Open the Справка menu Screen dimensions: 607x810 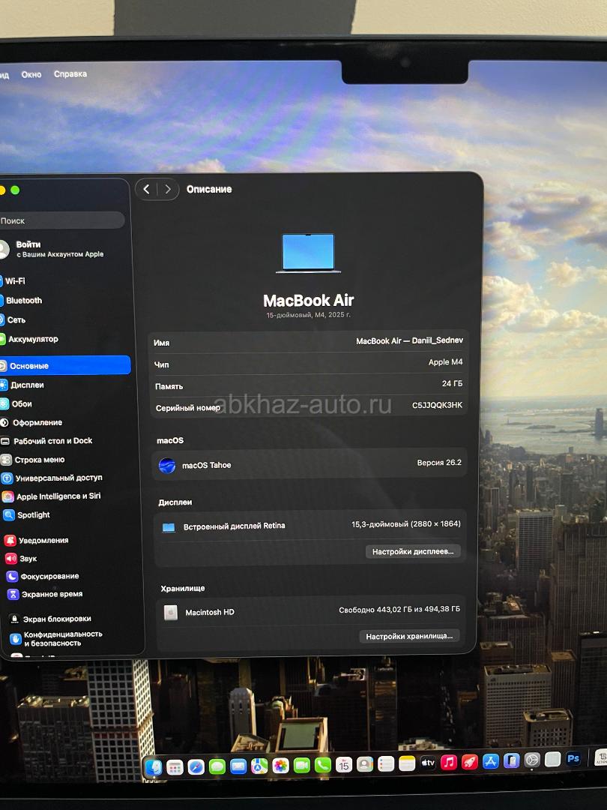[70, 74]
